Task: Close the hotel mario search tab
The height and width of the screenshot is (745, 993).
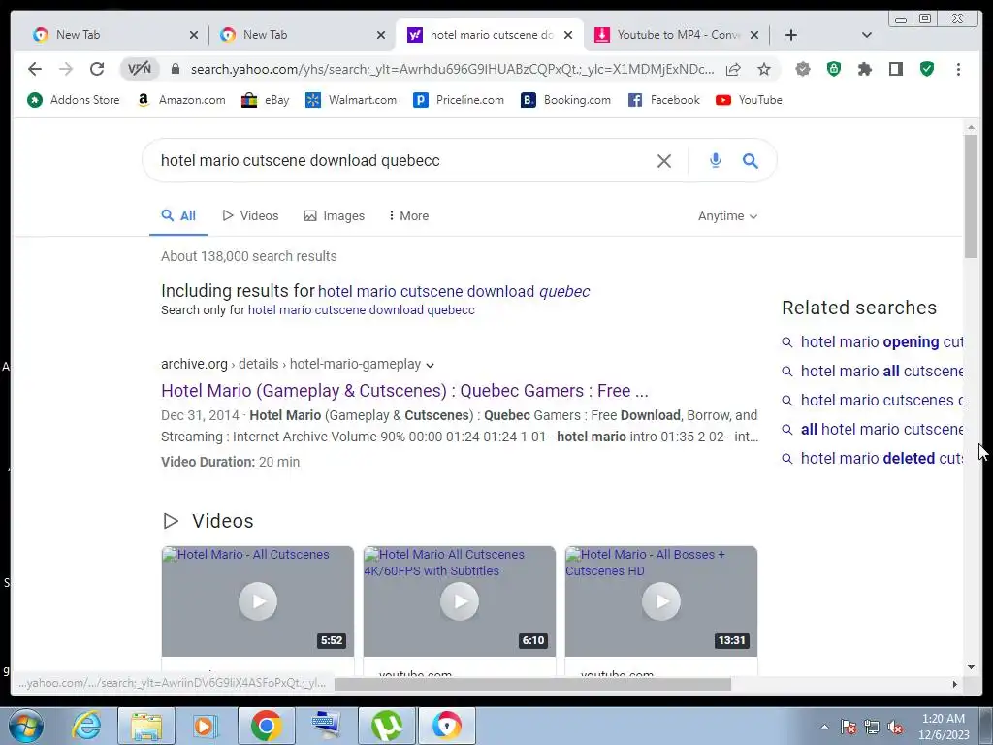Action: (568, 35)
